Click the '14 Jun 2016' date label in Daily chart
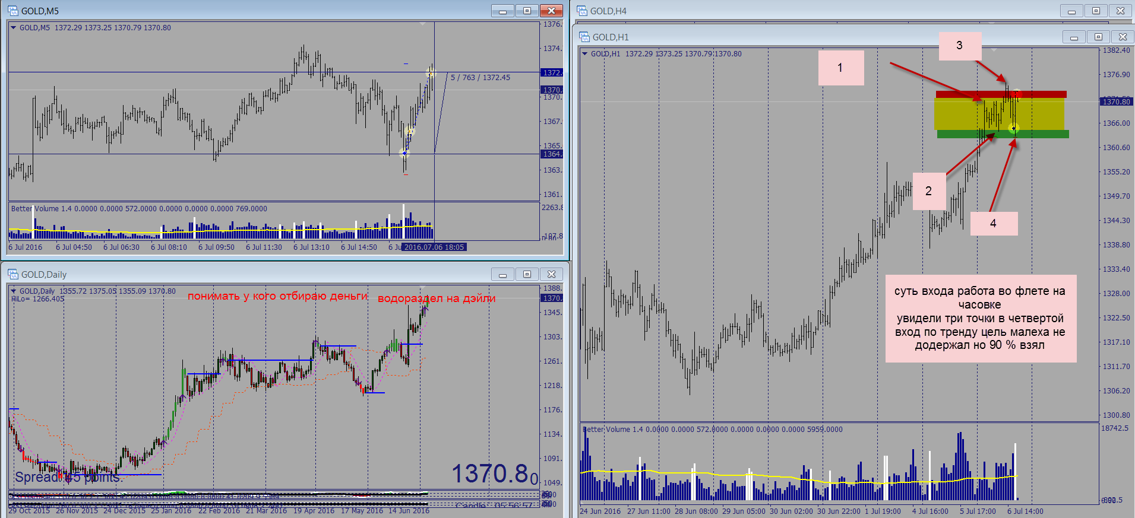The height and width of the screenshot is (518, 1135). coord(409,511)
